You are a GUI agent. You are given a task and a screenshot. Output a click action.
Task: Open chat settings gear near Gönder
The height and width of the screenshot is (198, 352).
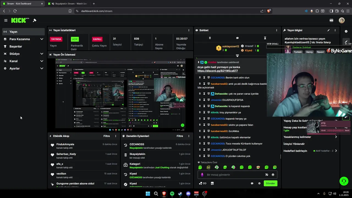tap(259, 183)
